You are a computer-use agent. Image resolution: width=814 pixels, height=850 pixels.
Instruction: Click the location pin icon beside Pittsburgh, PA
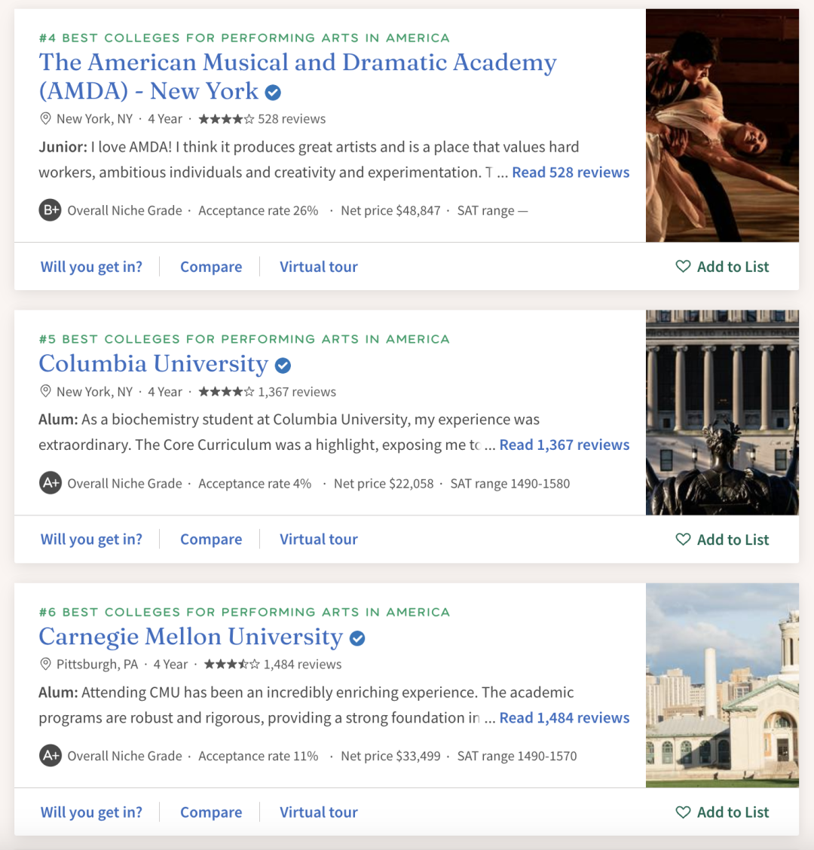45,664
